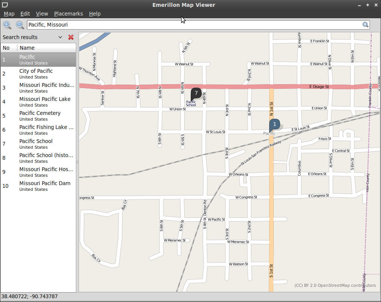
Task: Expand the Search results dropdown arrow
Action: (60, 37)
